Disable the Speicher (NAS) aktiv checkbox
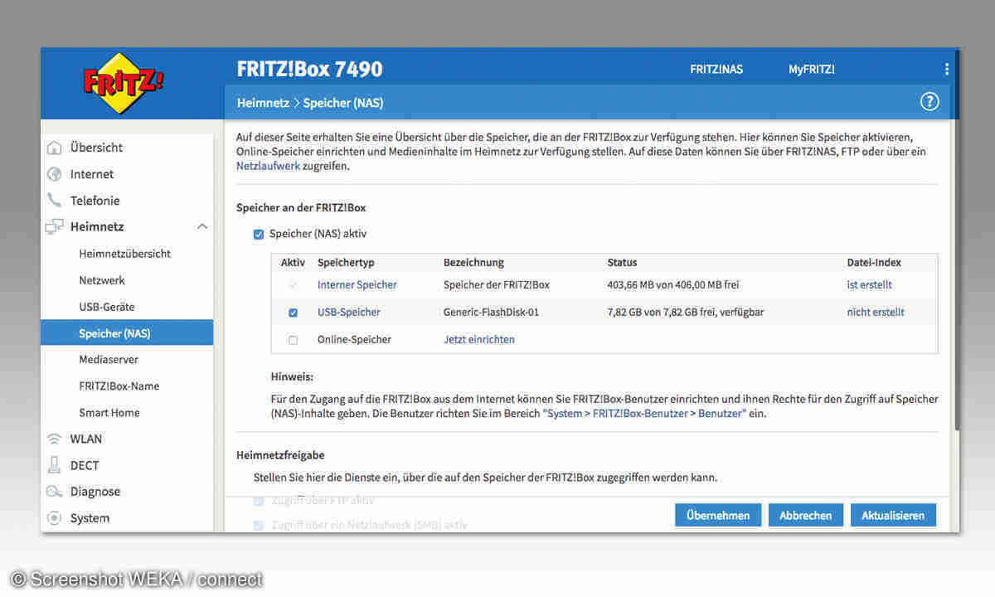The image size is (995, 597). 259,235
